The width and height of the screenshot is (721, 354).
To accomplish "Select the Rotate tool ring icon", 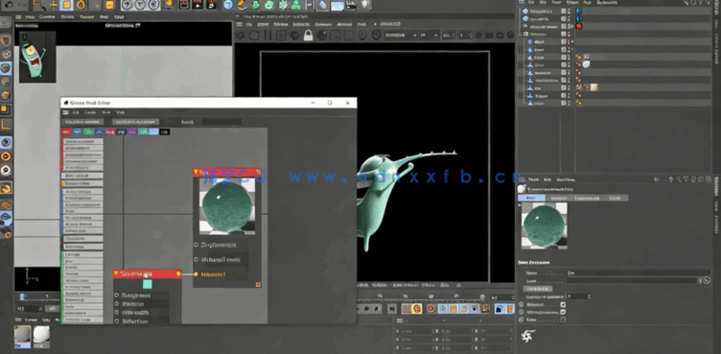I will click(x=81, y=5).
